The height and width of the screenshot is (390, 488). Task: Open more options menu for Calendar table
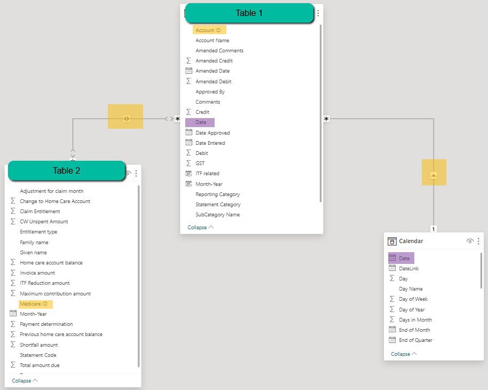(x=478, y=241)
